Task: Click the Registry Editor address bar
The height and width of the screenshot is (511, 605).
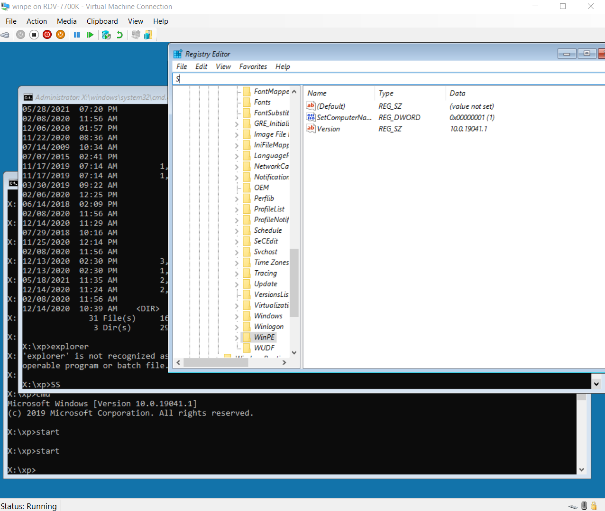Action: pos(389,79)
